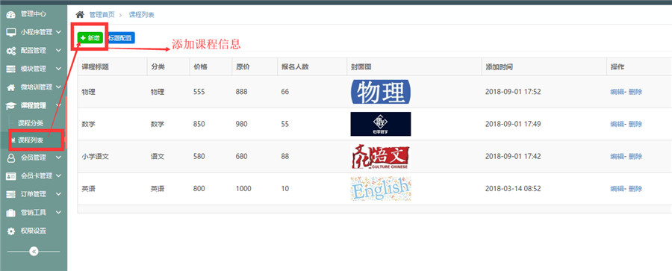
Task: Delete the 小学语文 course
Action: tap(635, 157)
